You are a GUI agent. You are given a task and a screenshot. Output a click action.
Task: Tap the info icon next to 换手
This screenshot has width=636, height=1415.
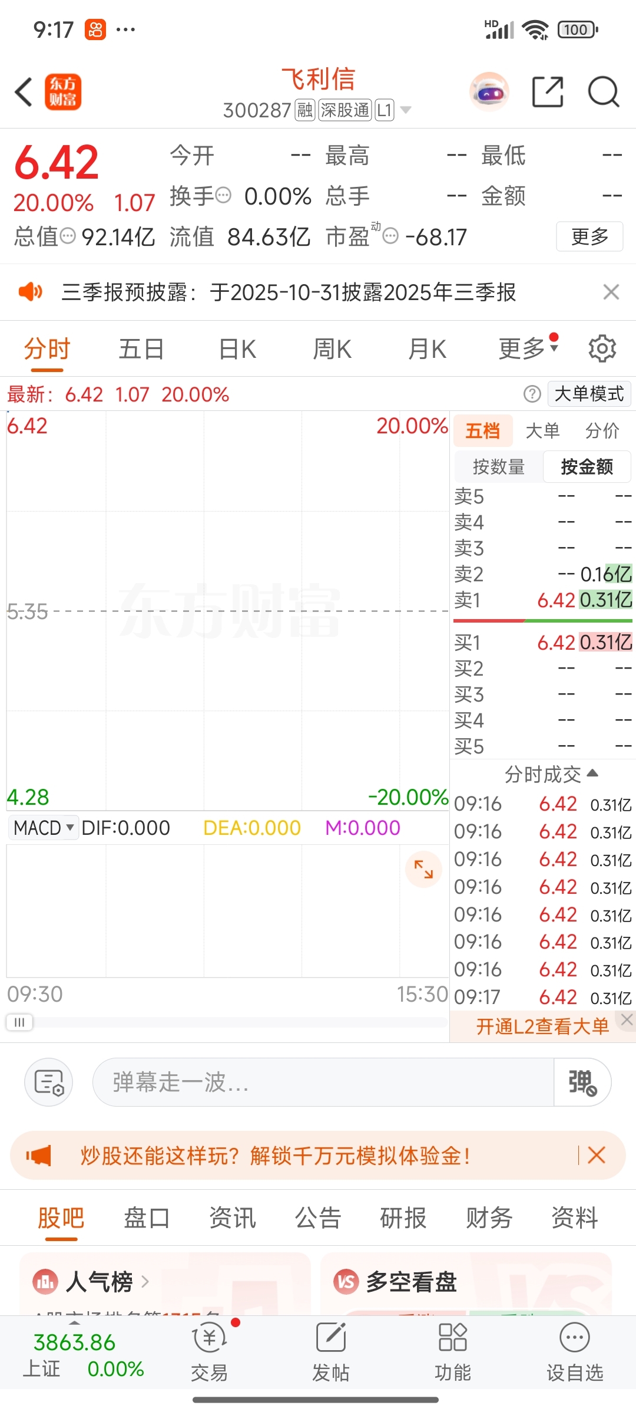(x=223, y=195)
